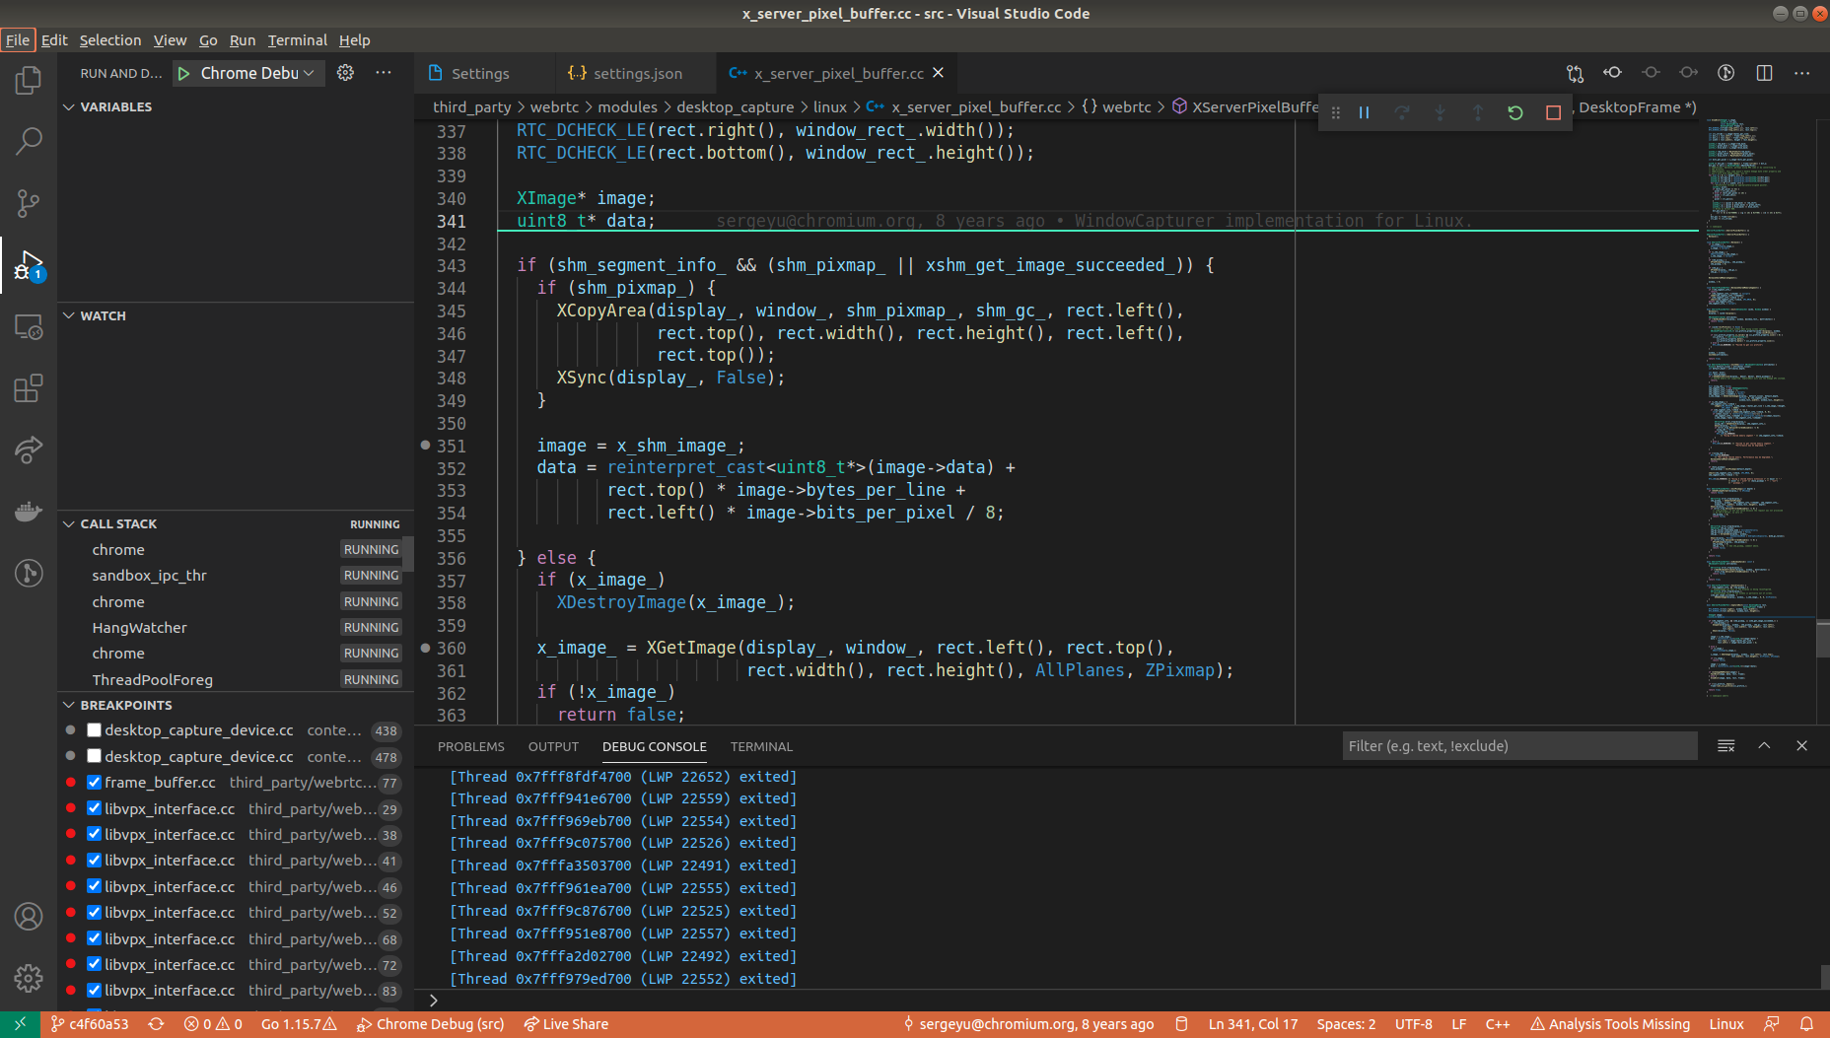Screen dimensions: 1830x1038
Task: Enable desktop_capture_device.cc line 478 breakpoint
Action: pyautogui.click(x=95, y=757)
